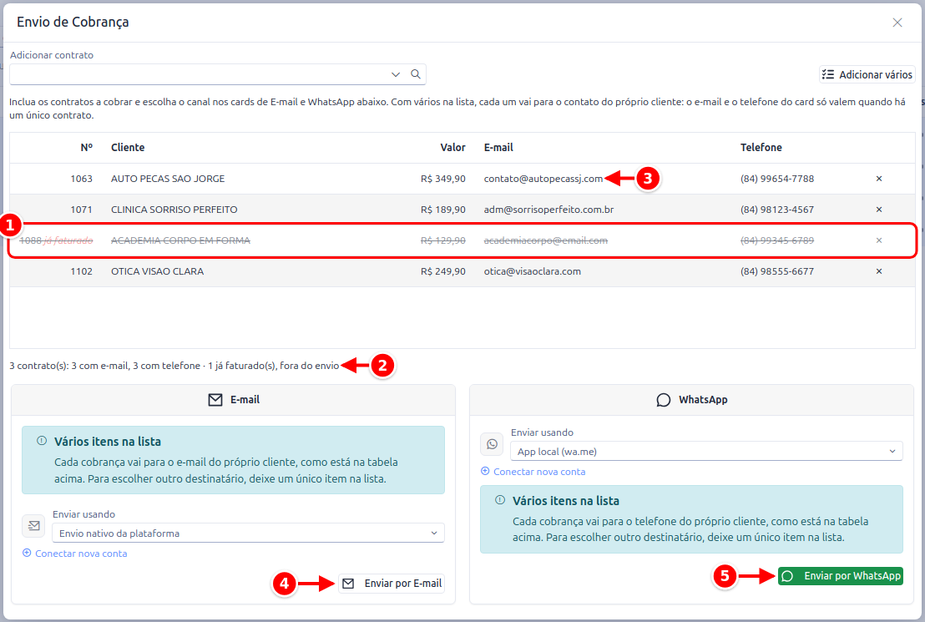Click the plus icon of E-mail Conectar nova conta
Screen dimensions: 925x622
pyautogui.click(x=27, y=553)
